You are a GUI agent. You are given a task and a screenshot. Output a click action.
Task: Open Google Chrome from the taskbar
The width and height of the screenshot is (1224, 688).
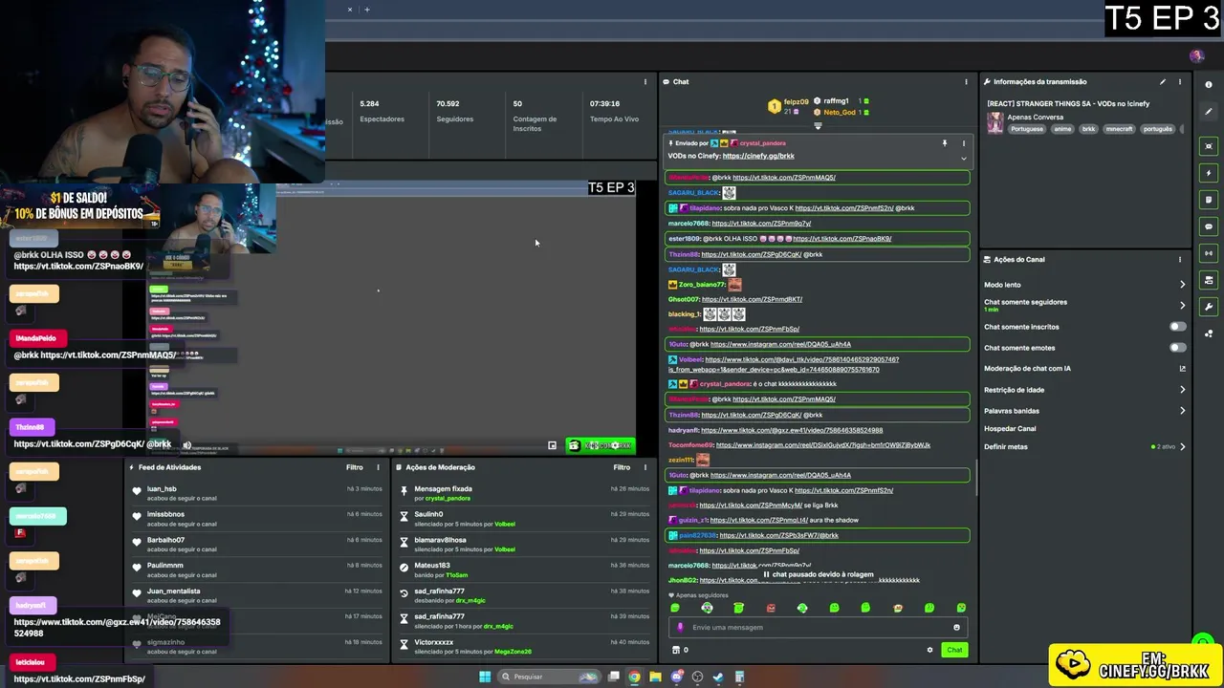click(x=634, y=677)
